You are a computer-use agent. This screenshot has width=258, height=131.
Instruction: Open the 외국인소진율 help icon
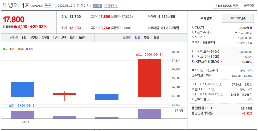[x=222, y=62]
